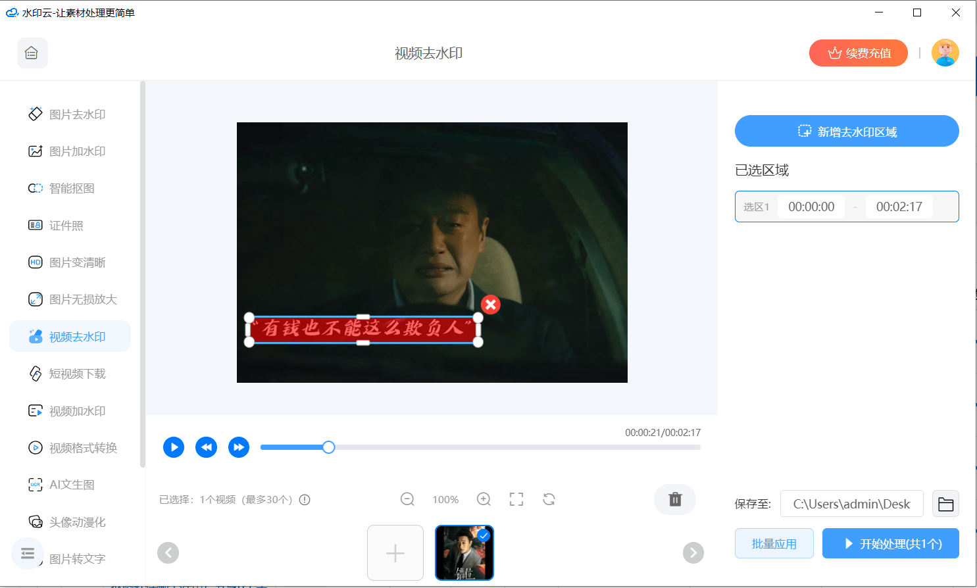The width and height of the screenshot is (977, 588).
Task: Add a video with plus tile
Action: pos(395,552)
